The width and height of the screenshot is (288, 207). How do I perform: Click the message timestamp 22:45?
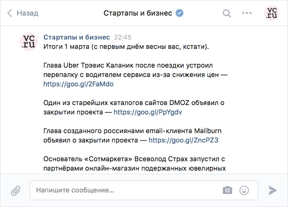pyautogui.click(x=123, y=37)
